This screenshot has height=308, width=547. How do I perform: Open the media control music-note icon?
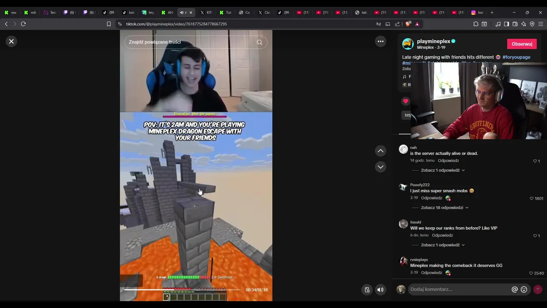pyautogui.click(x=498, y=24)
